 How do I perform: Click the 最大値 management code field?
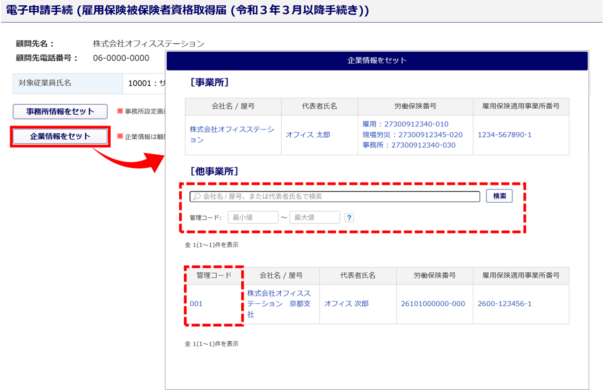click(315, 217)
